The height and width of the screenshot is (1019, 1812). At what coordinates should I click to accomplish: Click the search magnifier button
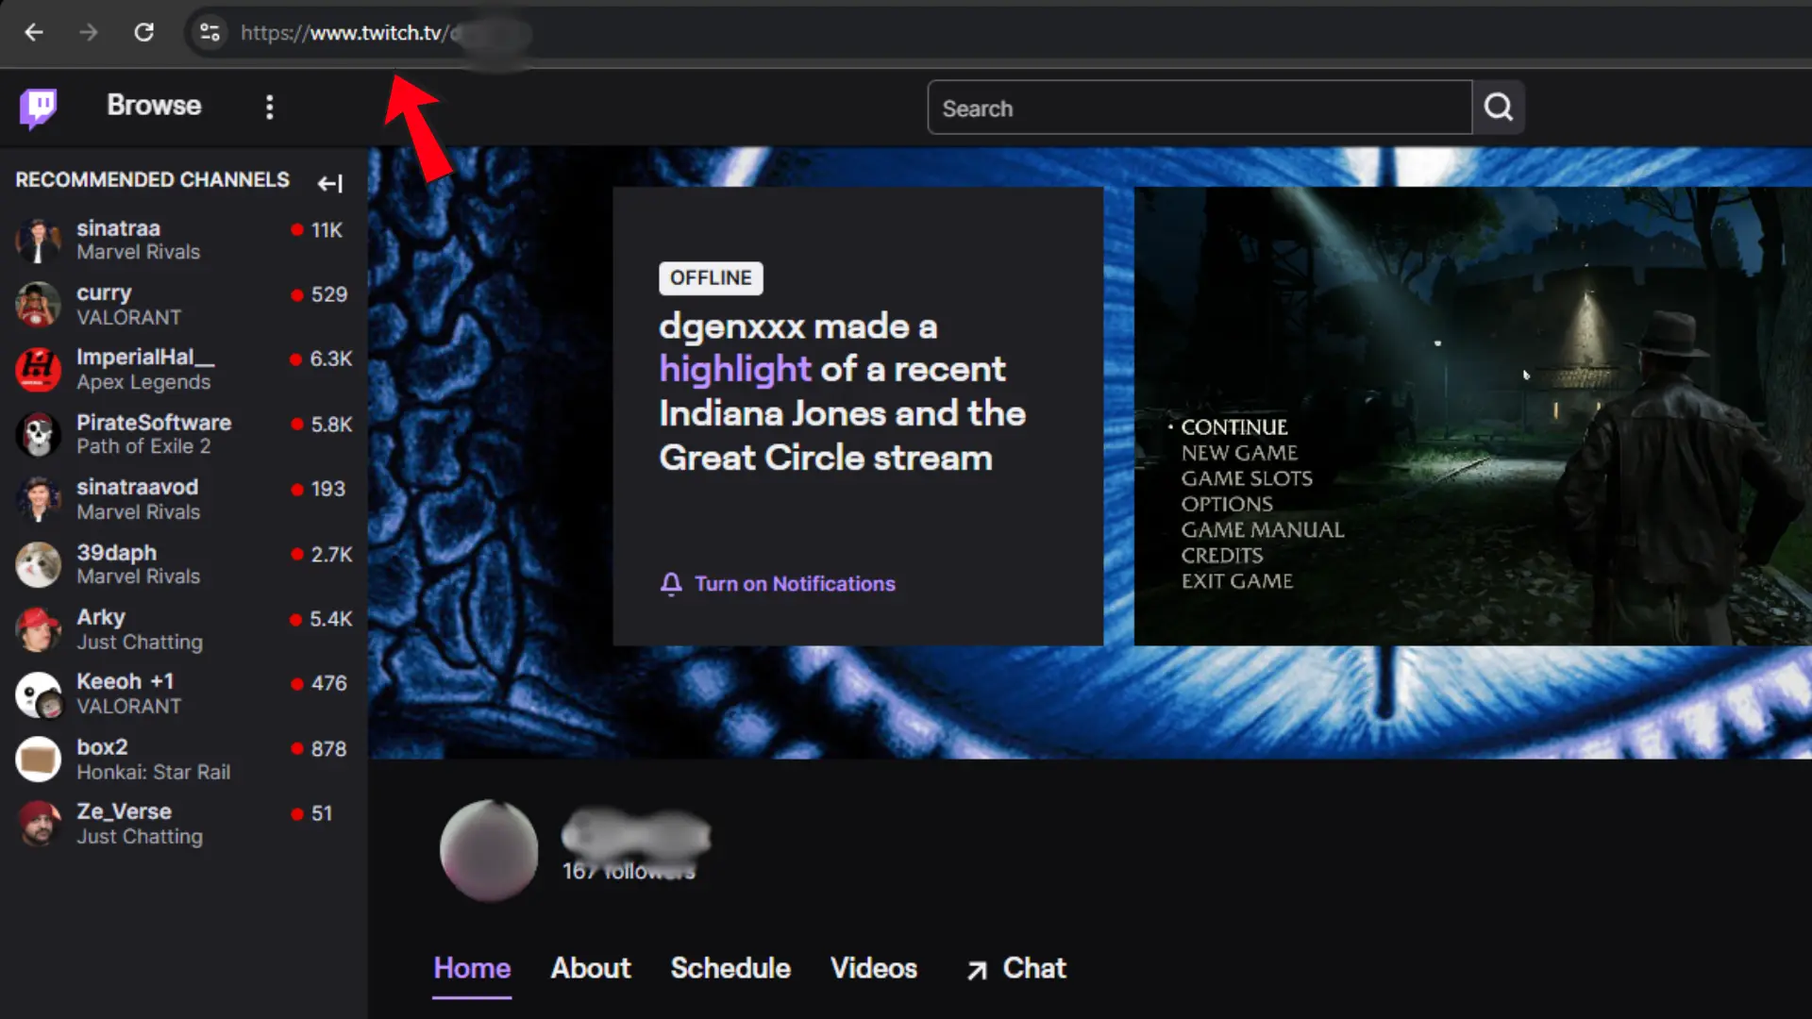point(1499,108)
